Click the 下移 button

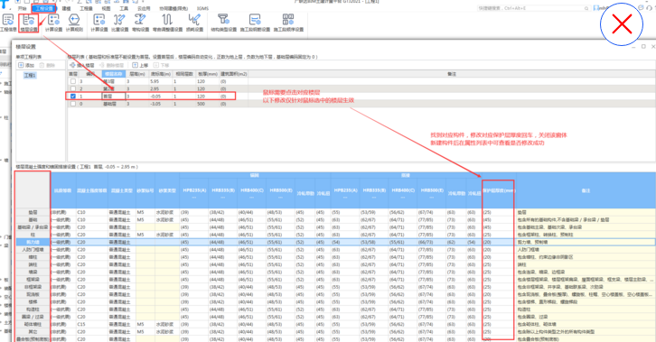pyautogui.click(x=161, y=65)
